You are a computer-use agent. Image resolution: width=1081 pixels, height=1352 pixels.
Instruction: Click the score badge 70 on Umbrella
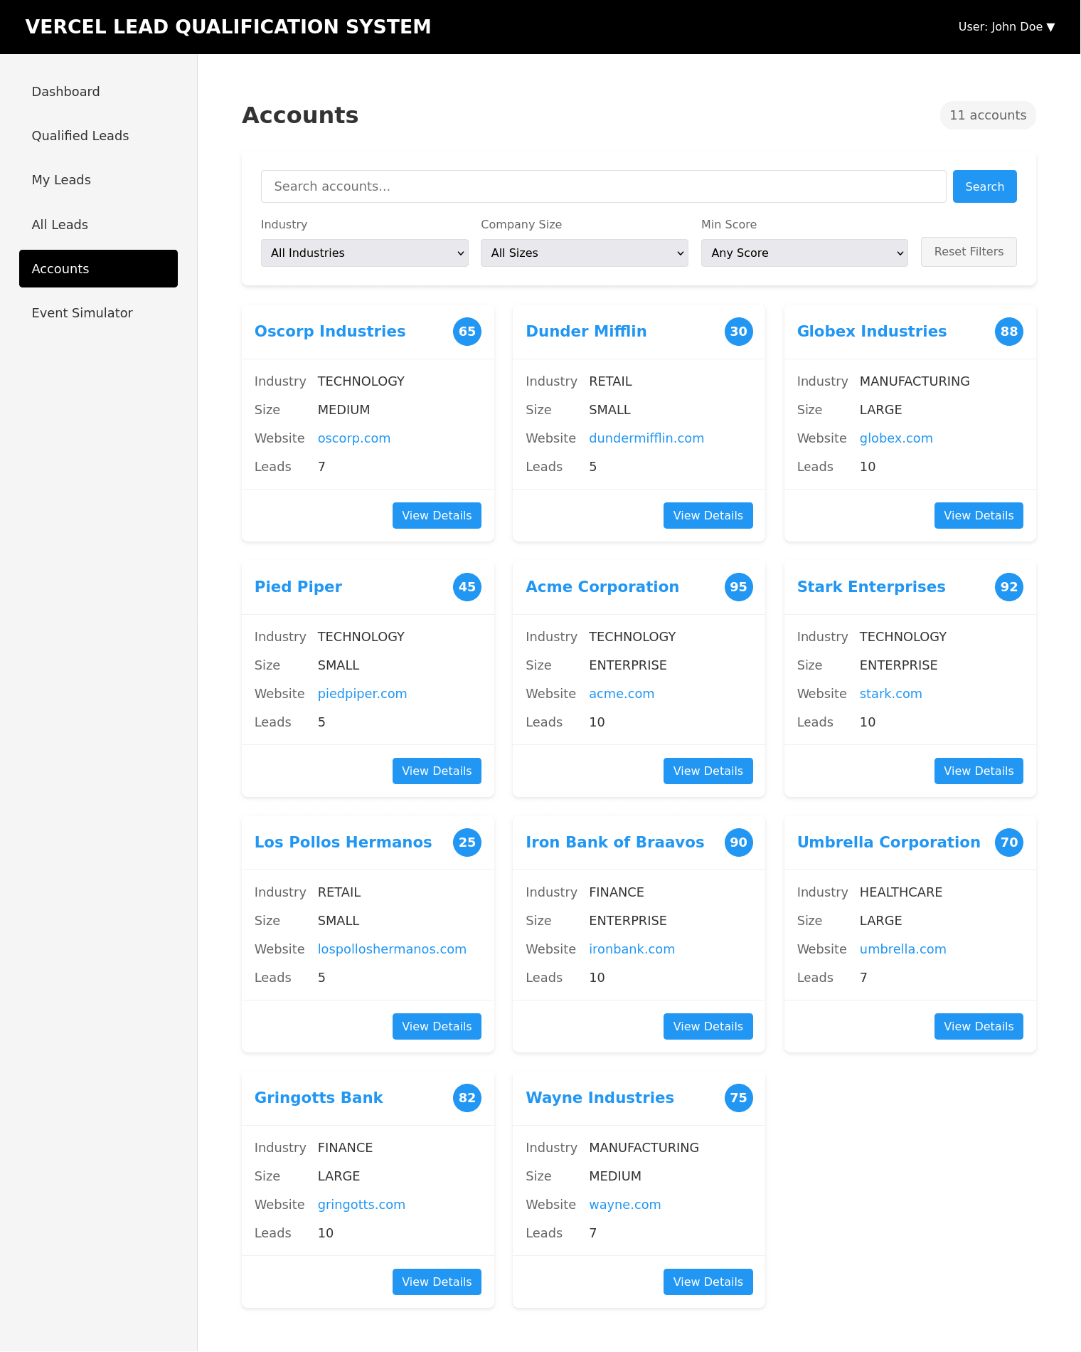click(x=1009, y=843)
